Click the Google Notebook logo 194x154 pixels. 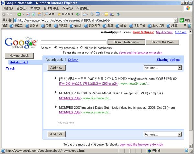click(x=21, y=43)
